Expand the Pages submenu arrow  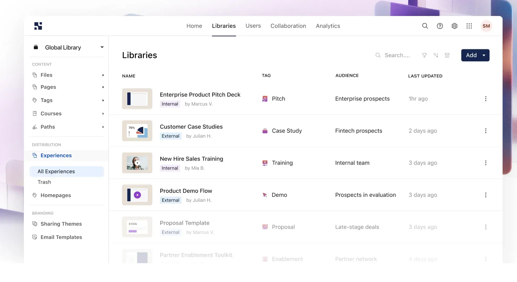coord(103,87)
